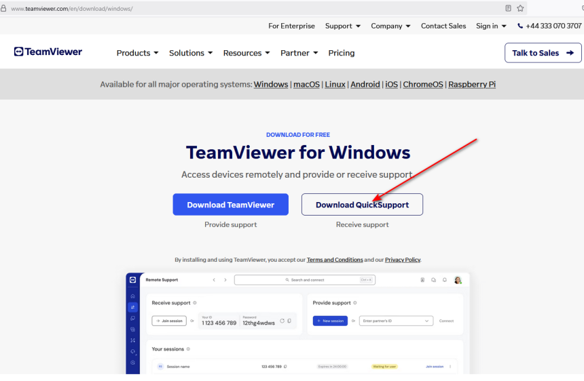This screenshot has height=381, width=584.
Task: Open the Solutions dropdown
Action: [191, 53]
